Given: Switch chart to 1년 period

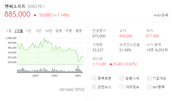Looking at the screenshot, I should [x=28, y=31].
